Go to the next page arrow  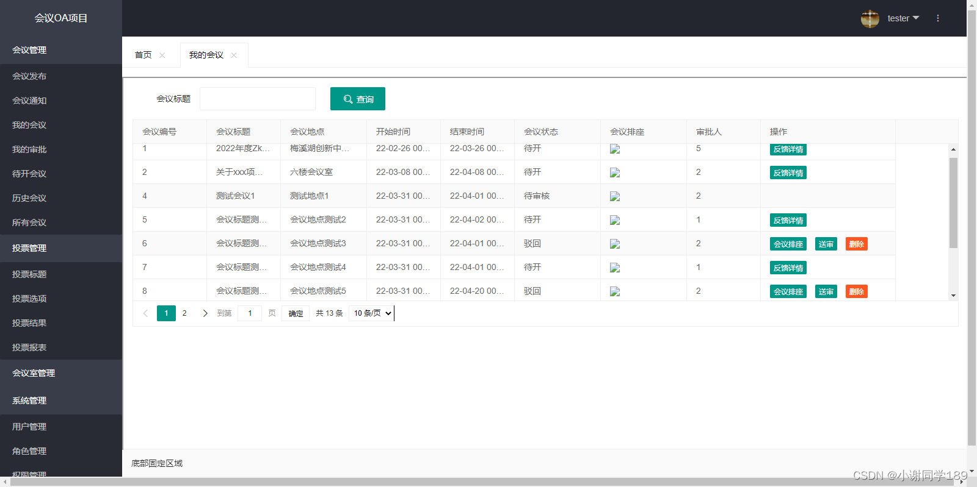205,313
